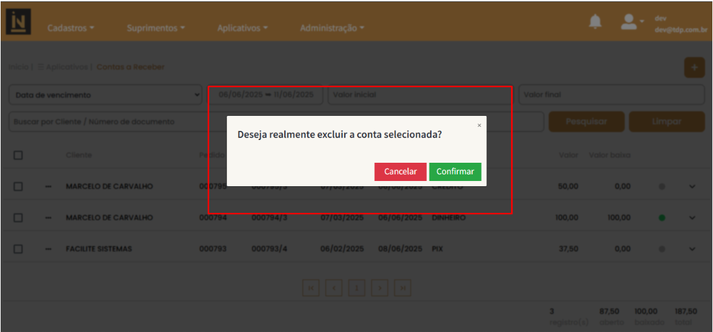The image size is (713, 332).
Task: Click due date 08/06/2025
Action: pyautogui.click(x=400, y=249)
